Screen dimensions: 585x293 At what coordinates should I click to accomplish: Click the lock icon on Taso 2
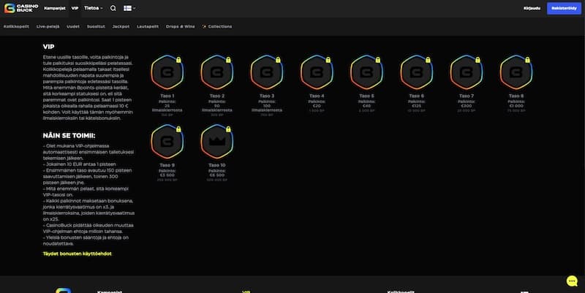pyautogui.click(x=228, y=60)
